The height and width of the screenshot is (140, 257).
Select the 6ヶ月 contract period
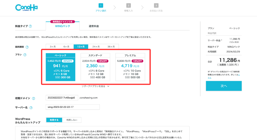tap(66, 47)
